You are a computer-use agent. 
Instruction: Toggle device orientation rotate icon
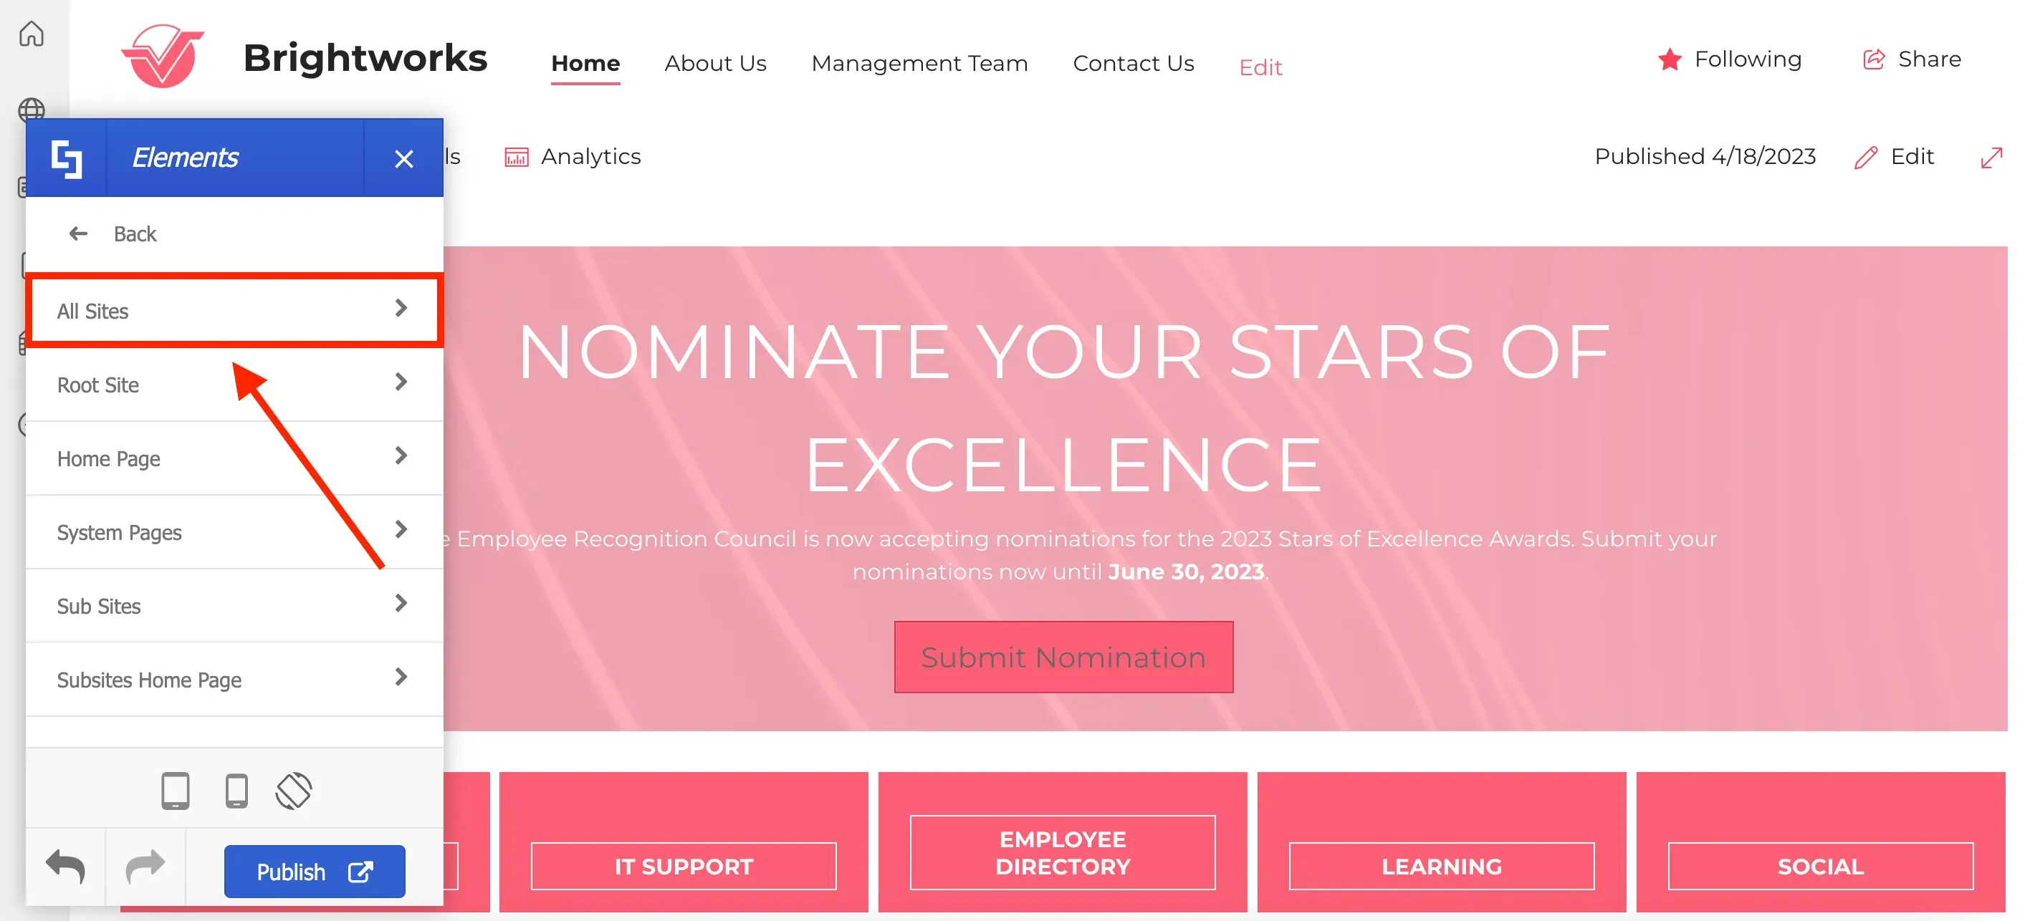(x=294, y=791)
